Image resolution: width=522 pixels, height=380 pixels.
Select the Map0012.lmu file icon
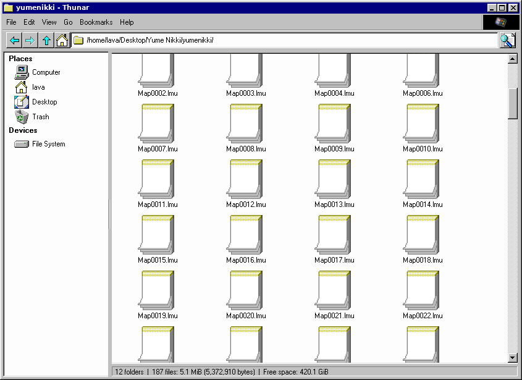[245, 179]
